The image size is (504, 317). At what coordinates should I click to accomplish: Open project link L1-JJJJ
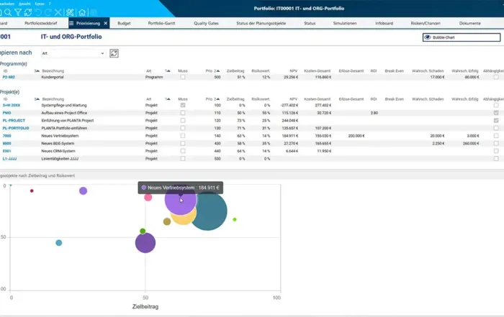[x=9, y=158]
